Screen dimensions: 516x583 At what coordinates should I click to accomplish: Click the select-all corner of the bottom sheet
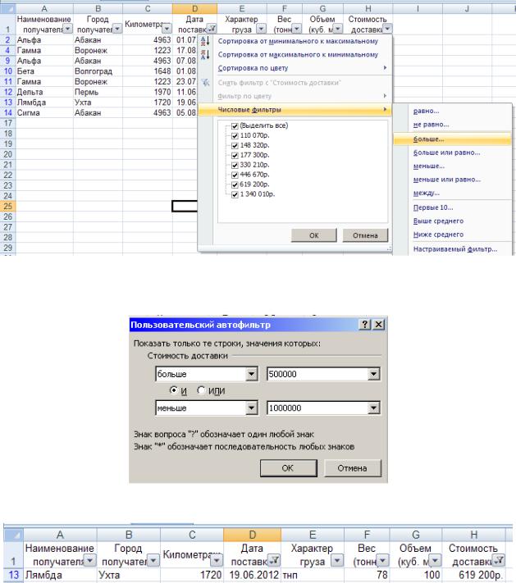tap(13, 535)
